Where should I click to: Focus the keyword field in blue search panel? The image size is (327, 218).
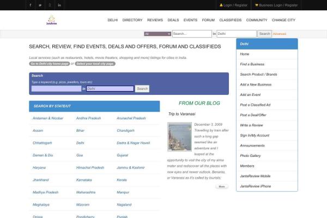(56, 88)
